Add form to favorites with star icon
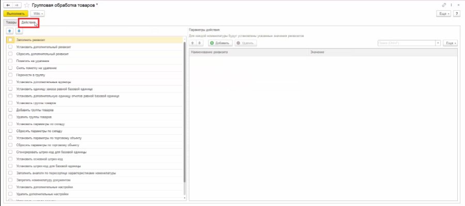465x206 pixels. click(x=27, y=5)
